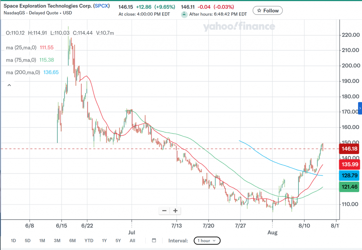Open the 1 hour interval dropdown
This screenshot has height=250, width=362.
[207, 241]
